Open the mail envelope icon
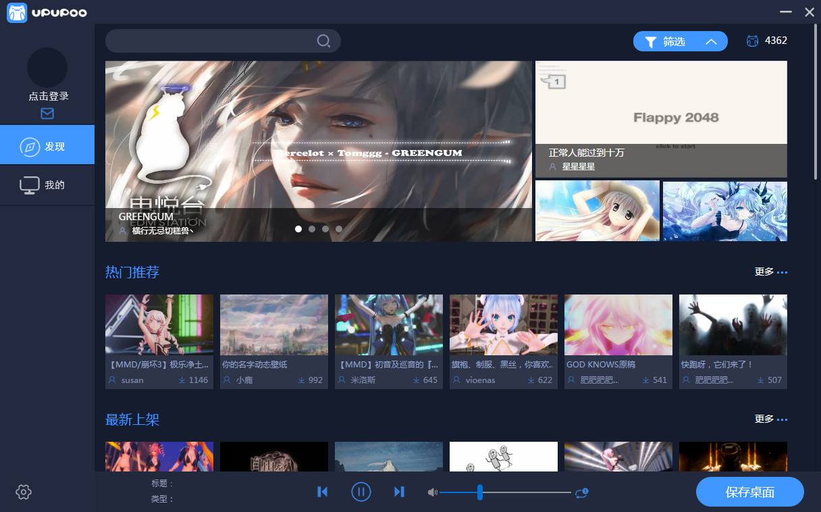 coord(47,113)
